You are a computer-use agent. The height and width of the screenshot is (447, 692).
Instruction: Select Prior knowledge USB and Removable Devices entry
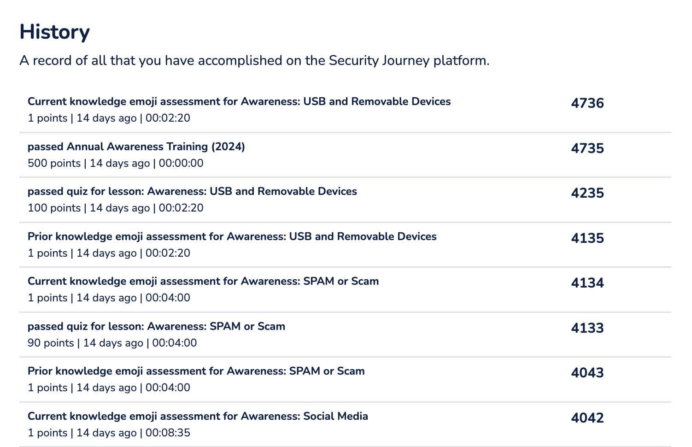tap(232, 236)
